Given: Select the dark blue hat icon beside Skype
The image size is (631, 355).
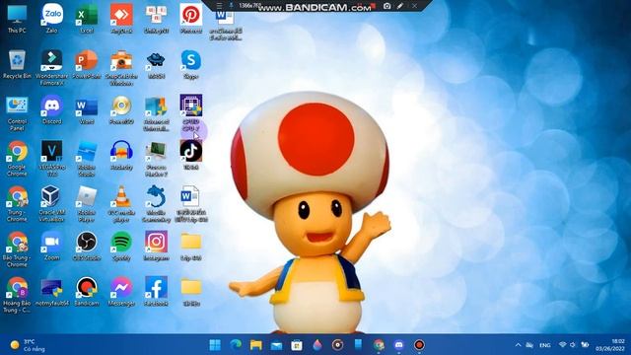Looking at the screenshot, I should tap(156, 64).
